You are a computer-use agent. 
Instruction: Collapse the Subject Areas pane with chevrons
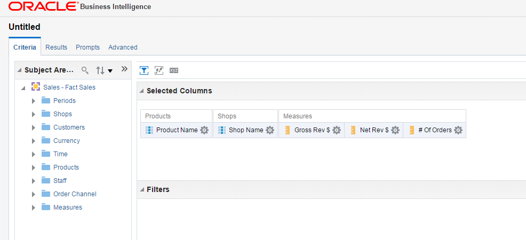click(x=124, y=69)
